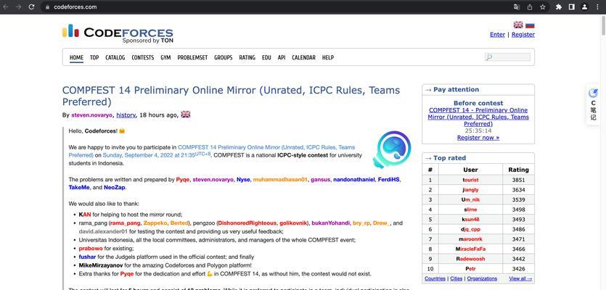Open the HELP menu item

[x=328, y=57]
